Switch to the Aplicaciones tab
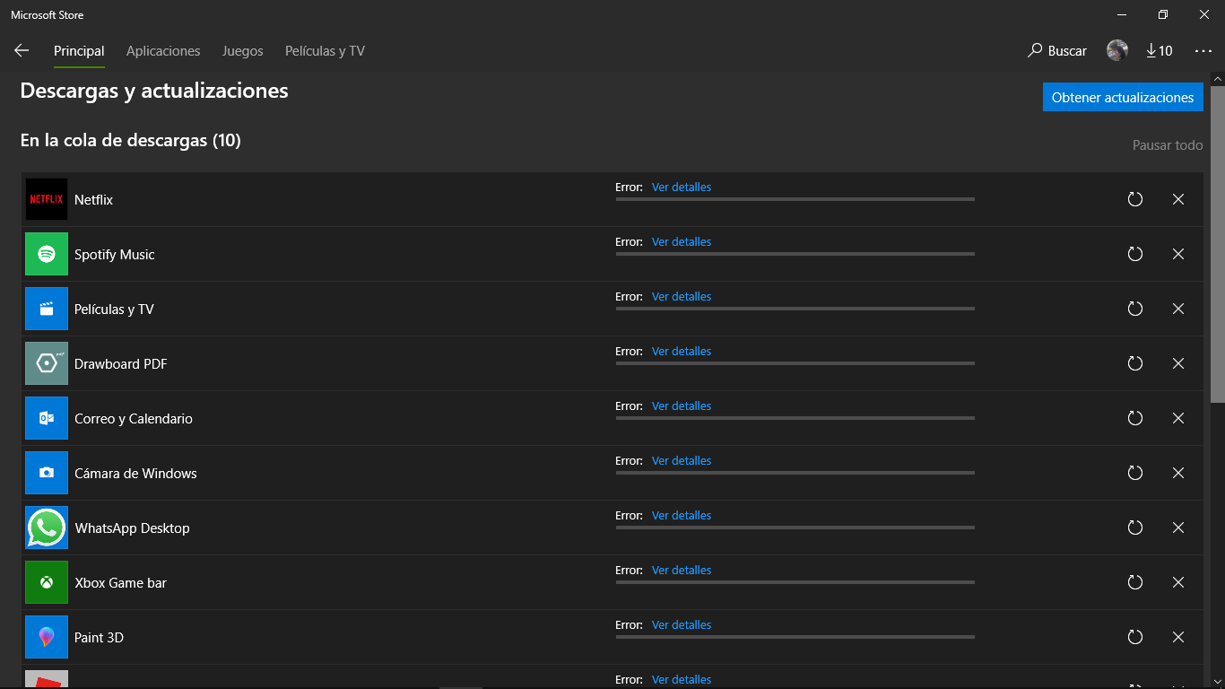 [x=163, y=51]
